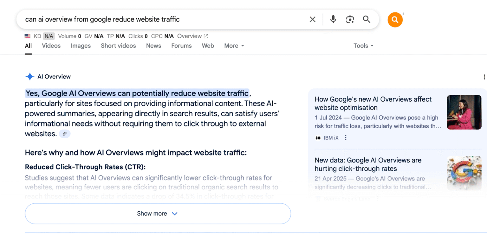The height and width of the screenshot is (235, 487).
Task: Click the highlighted AI Overview citation link
Action: (x=65, y=134)
